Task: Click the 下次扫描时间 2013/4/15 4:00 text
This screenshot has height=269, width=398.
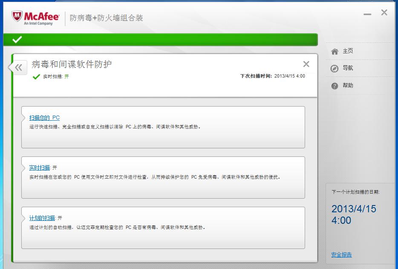Action: [273, 76]
